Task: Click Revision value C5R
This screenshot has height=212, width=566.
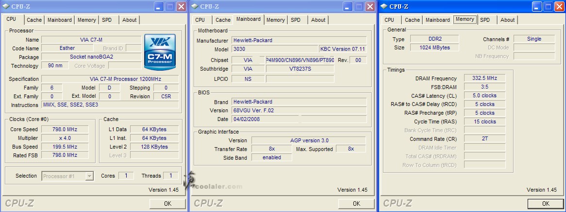Action: pos(166,96)
